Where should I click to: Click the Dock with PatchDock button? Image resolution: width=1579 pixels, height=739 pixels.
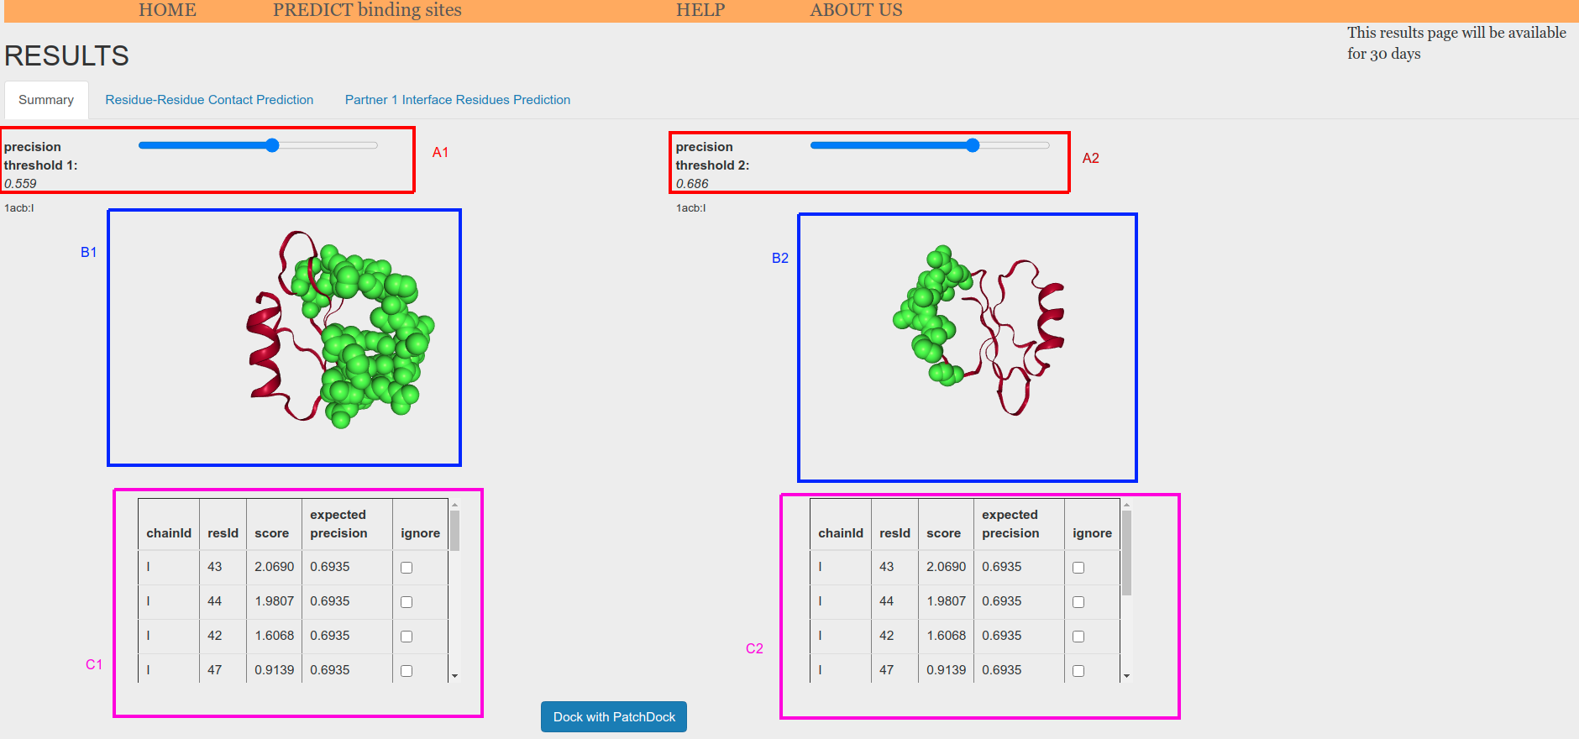(x=614, y=717)
